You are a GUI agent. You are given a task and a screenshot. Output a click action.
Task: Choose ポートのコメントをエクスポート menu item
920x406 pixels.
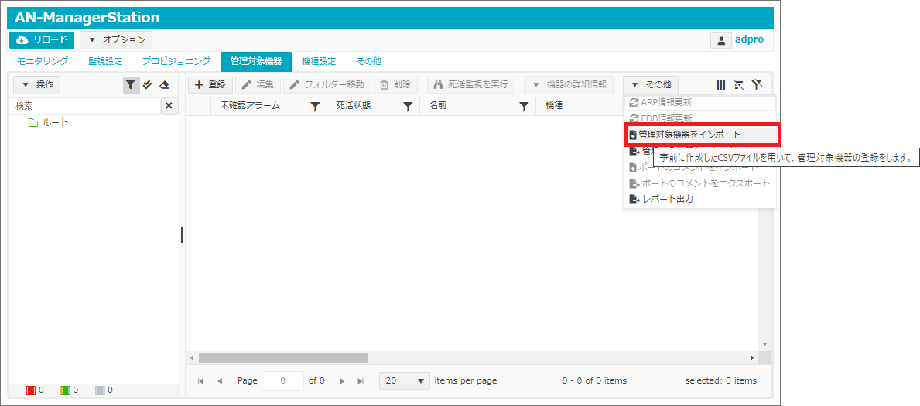click(x=699, y=183)
